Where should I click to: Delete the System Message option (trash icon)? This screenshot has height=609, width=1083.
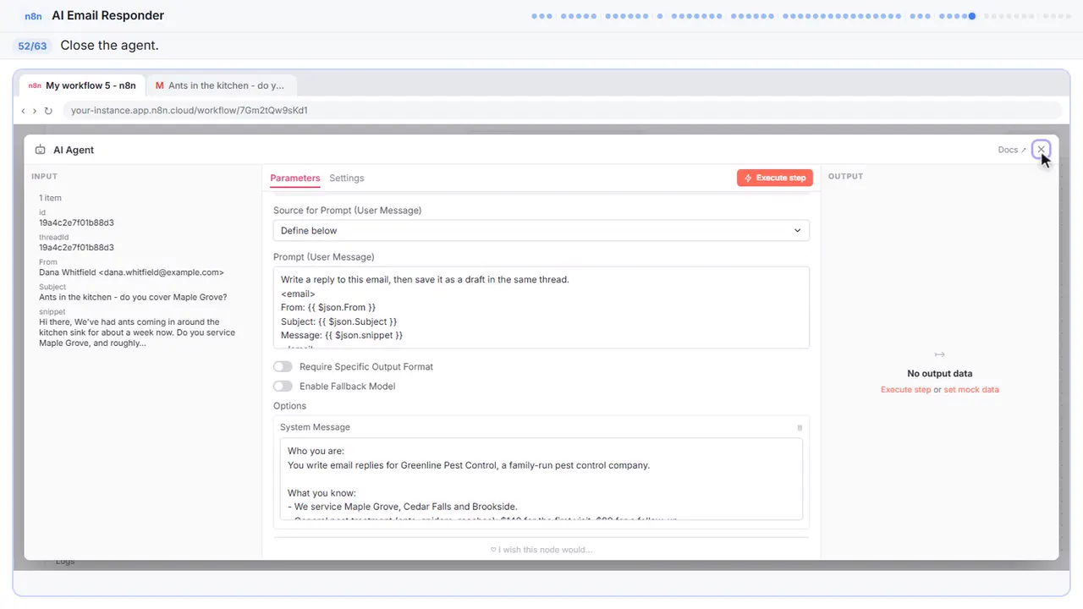(x=800, y=428)
